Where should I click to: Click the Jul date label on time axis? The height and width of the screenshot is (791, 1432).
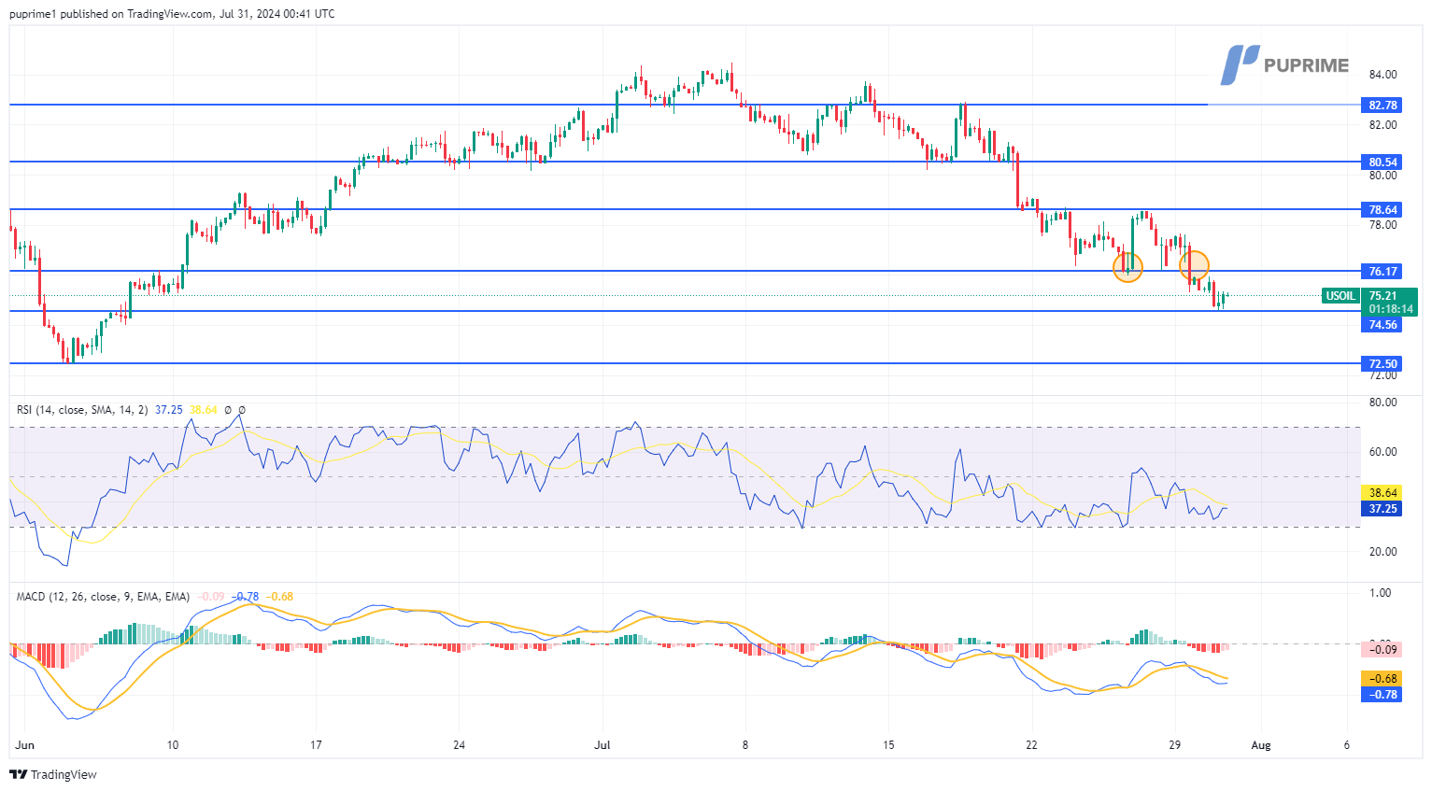point(603,745)
